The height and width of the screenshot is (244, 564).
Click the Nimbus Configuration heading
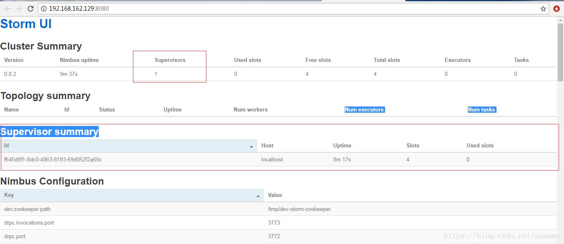coord(52,181)
